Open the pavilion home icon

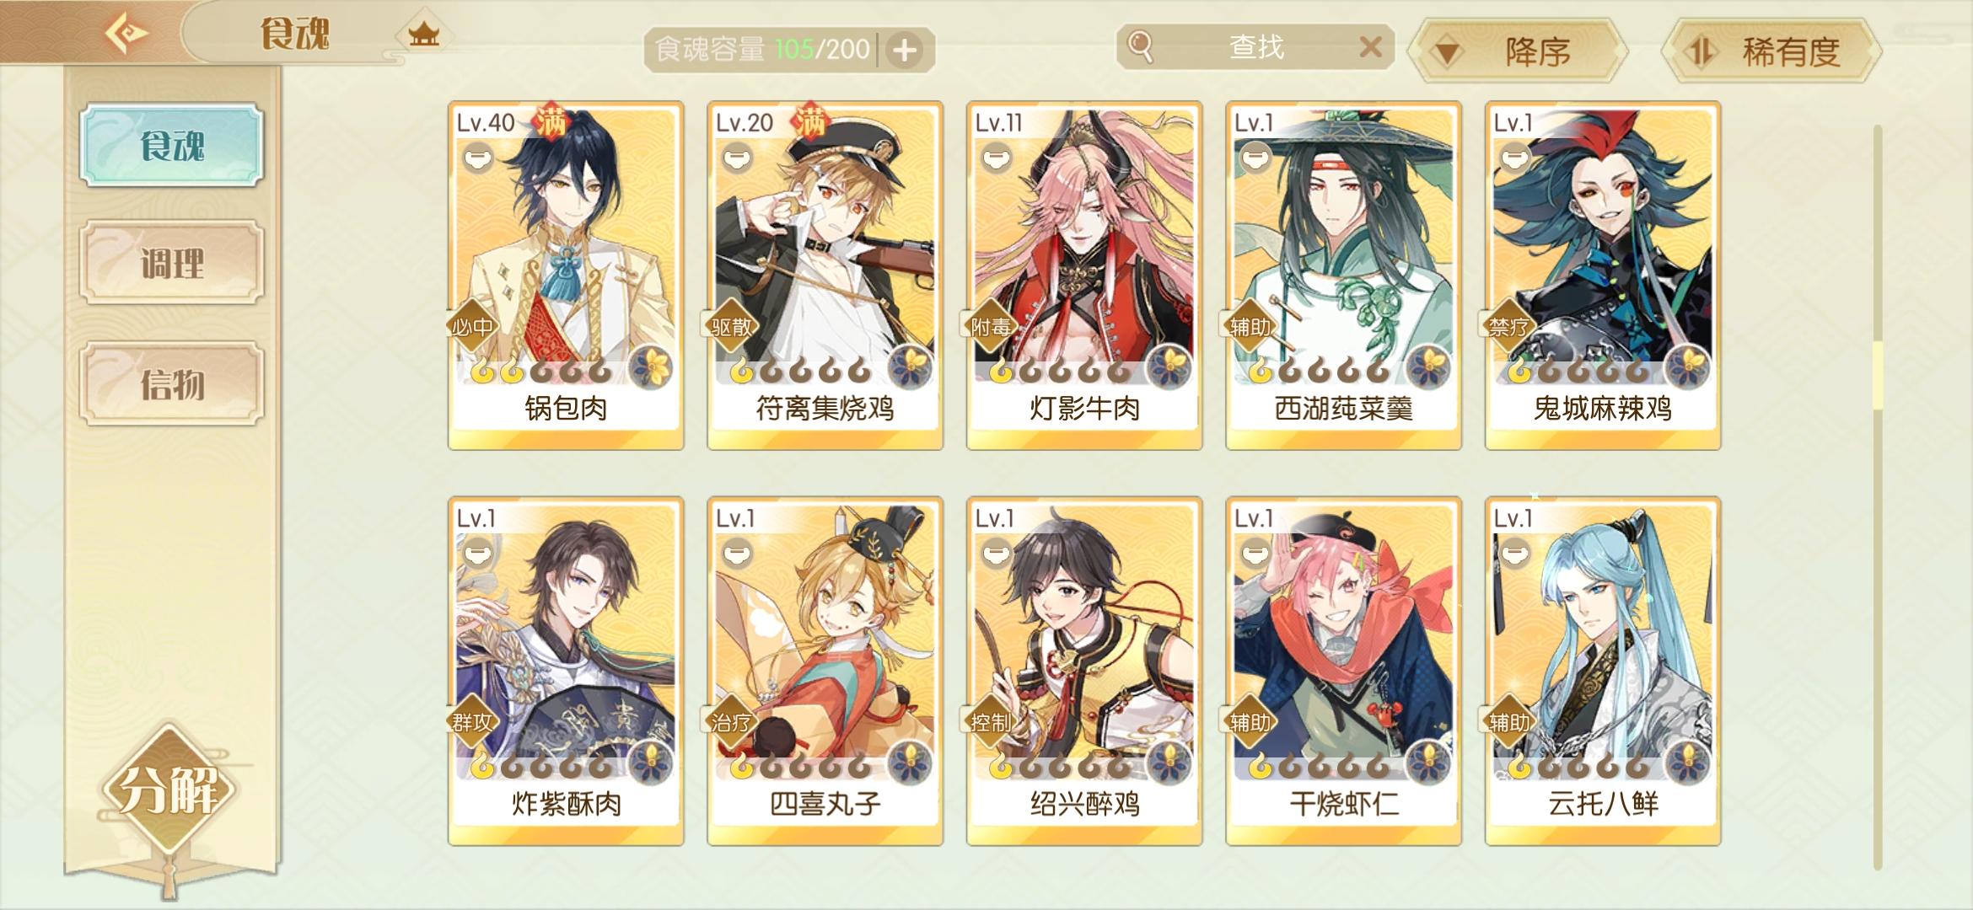[x=423, y=35]
